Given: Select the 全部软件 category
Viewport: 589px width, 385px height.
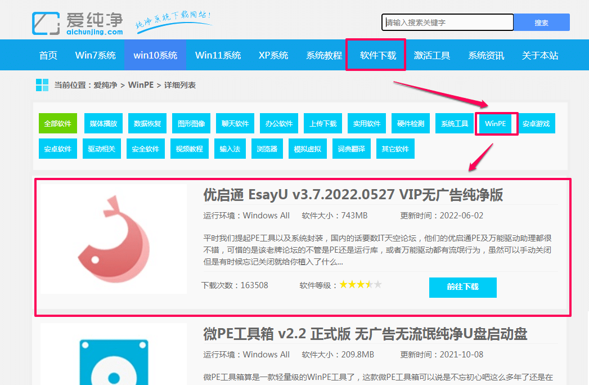Looking at the screenshot, I should [x=57, y=123].
